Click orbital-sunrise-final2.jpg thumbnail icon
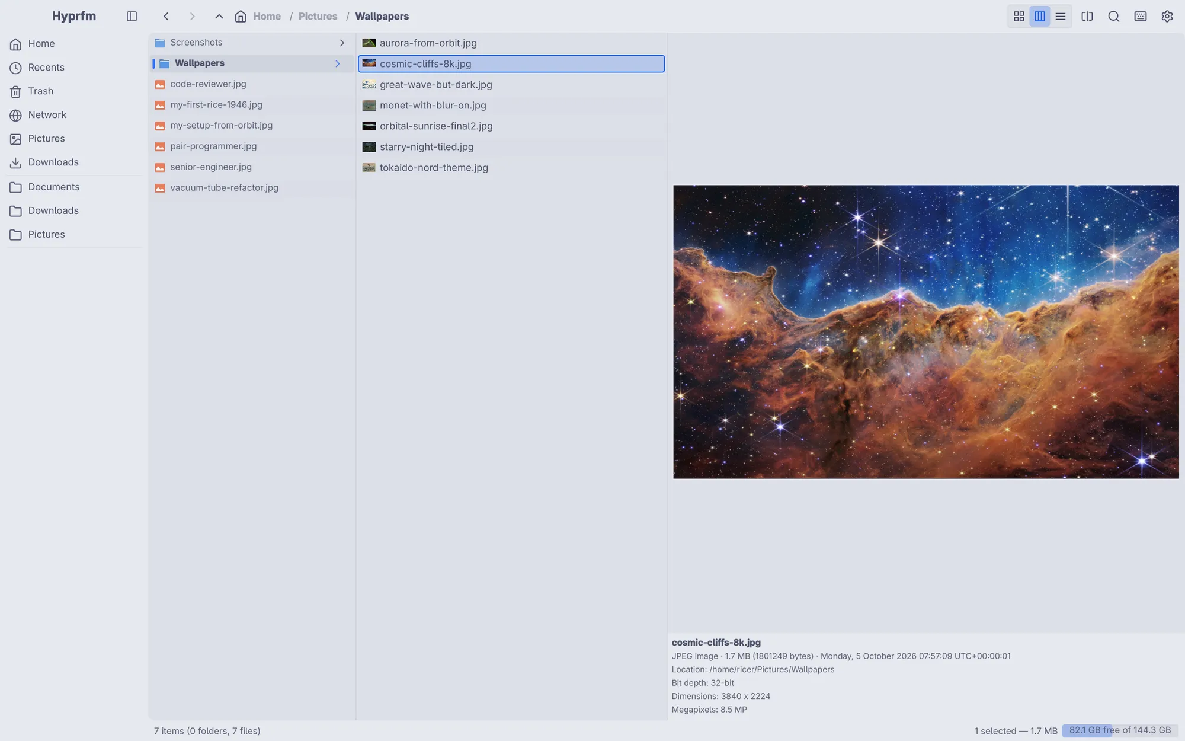Viewport: 1185px width, 741px height. tap(369, 126)
